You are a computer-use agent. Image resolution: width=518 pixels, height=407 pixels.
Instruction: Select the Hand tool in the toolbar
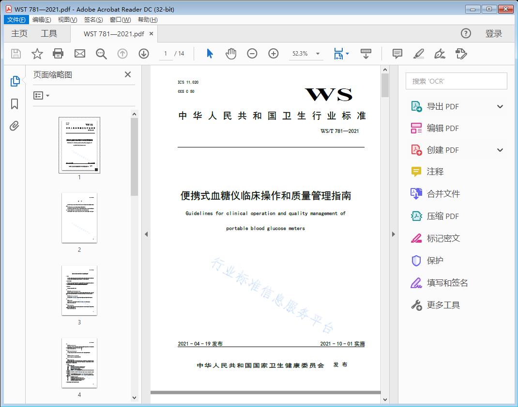(x=231, y=54)
